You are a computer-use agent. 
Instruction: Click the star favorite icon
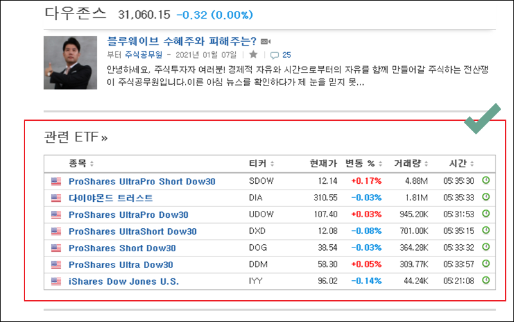coord(253,55)
